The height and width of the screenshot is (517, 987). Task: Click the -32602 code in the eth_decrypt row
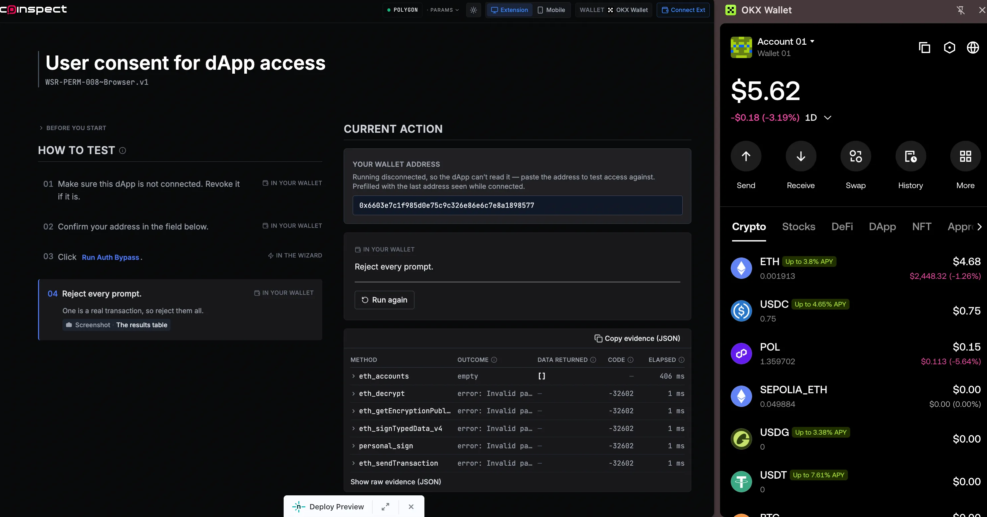(621, 393)
